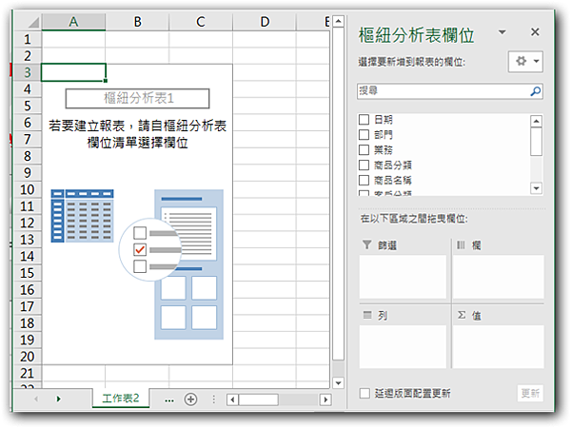Click the 更新 button
This screenshot has height=428, width=571.
[x=530, y=393]
